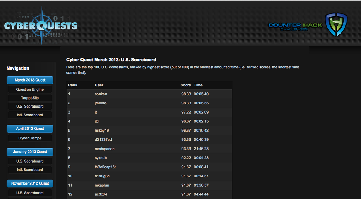Click the Score column header
The image size is (361, 199).
pos(186,85)
